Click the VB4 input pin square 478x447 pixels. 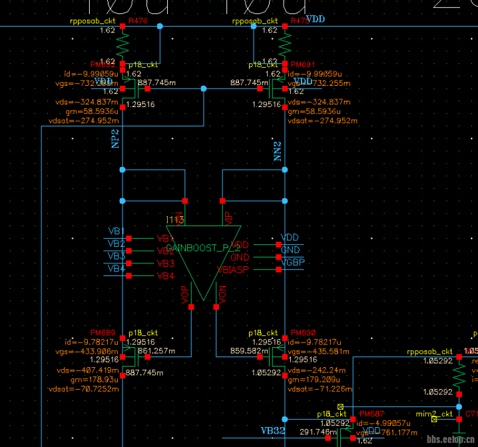pos(130,275)
